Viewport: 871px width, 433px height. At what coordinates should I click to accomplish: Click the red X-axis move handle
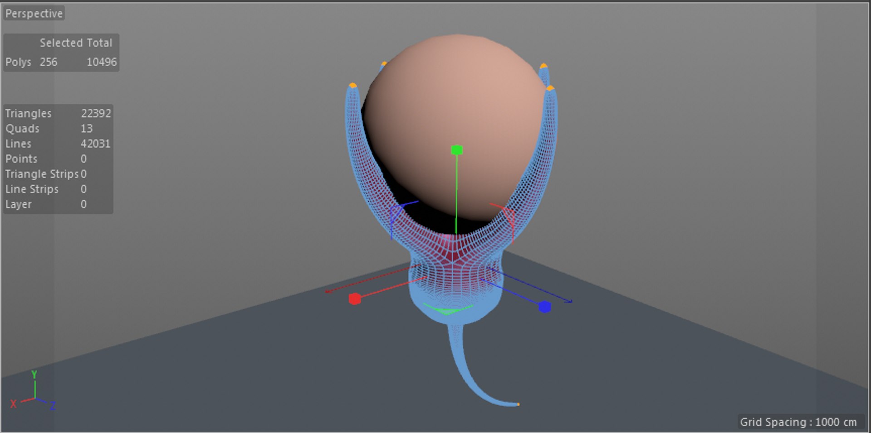(x=355, y=298)
